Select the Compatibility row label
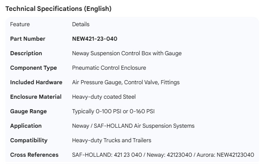This screenshot has height=164, width=262. 29,140
